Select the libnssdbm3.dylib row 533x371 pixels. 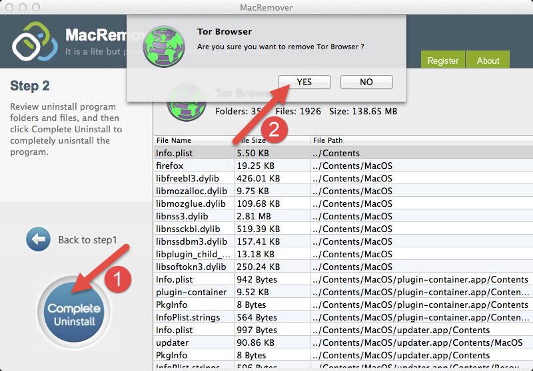click(x=343, y=241)
